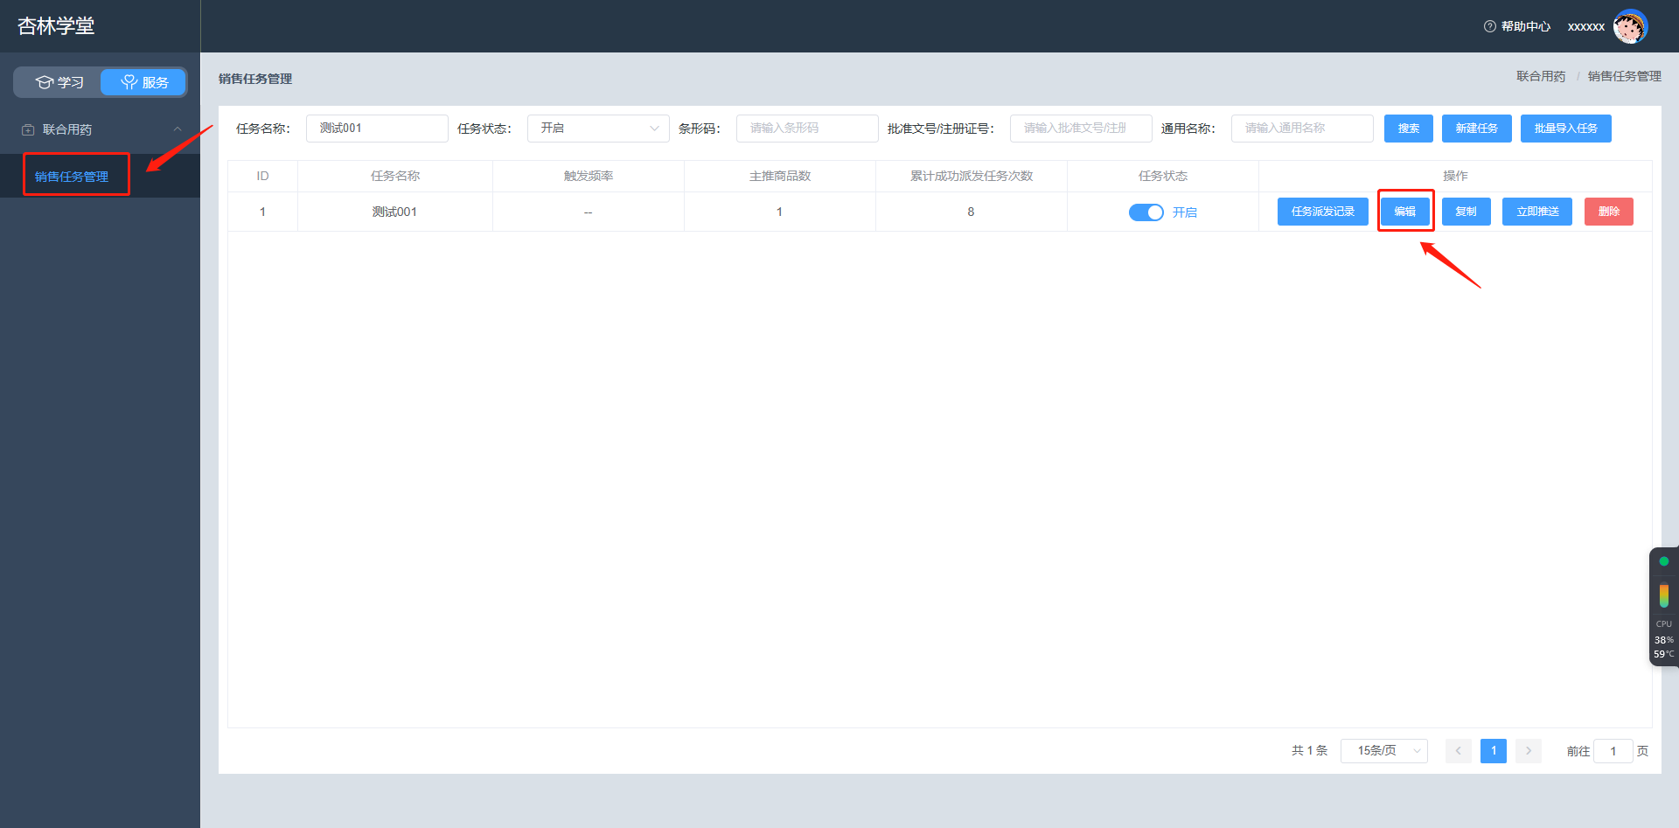Click the 任务名称 input field
This screenshot has height=828, width=1679.
[377, 129]
